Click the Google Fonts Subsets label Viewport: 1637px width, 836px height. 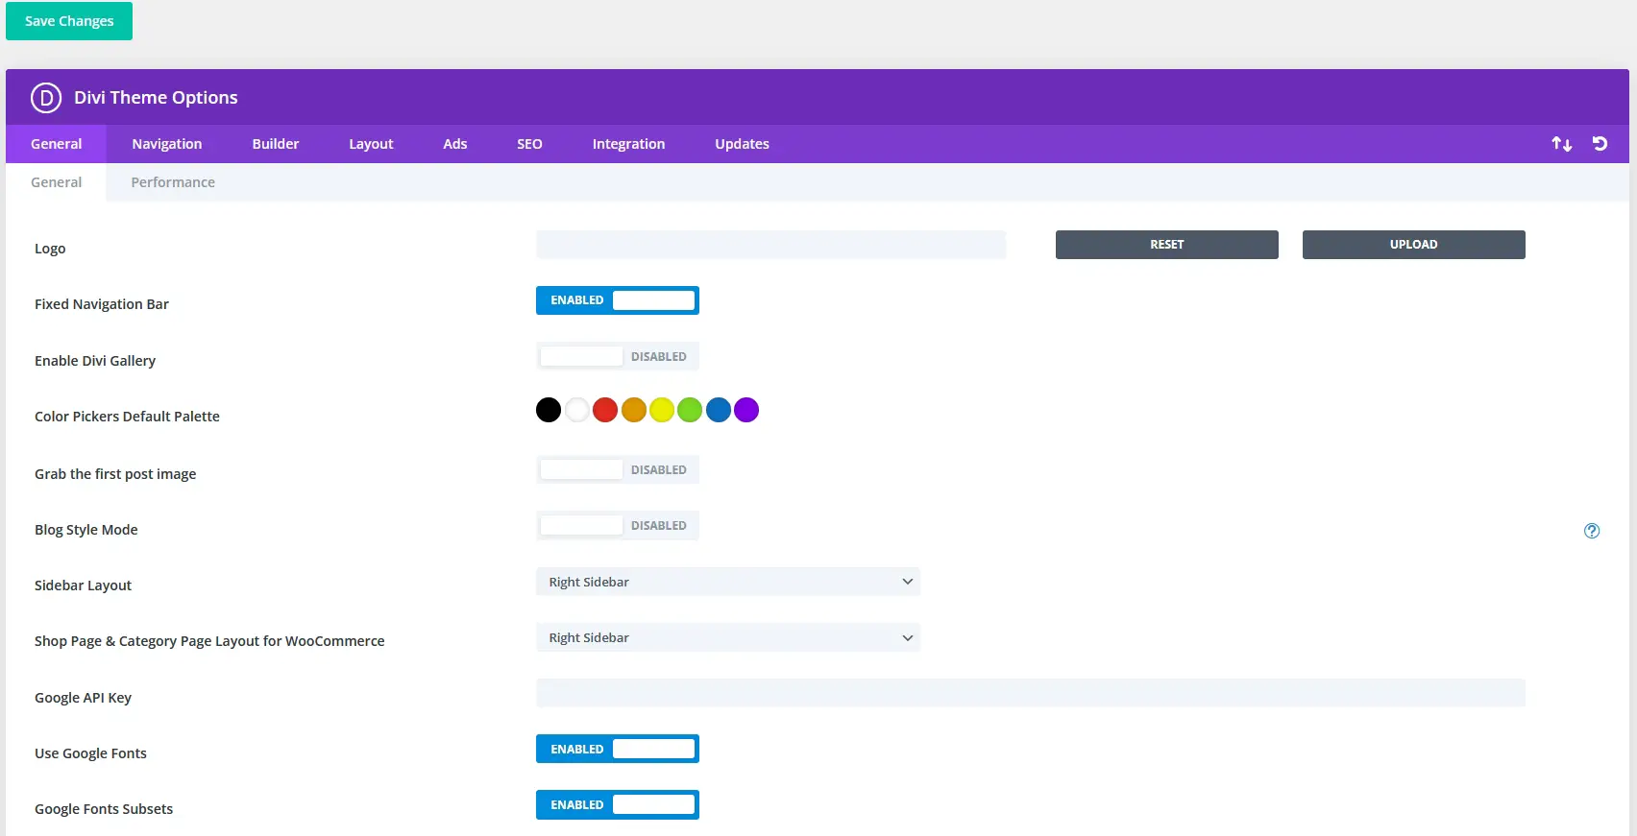(x=104, y=809)
